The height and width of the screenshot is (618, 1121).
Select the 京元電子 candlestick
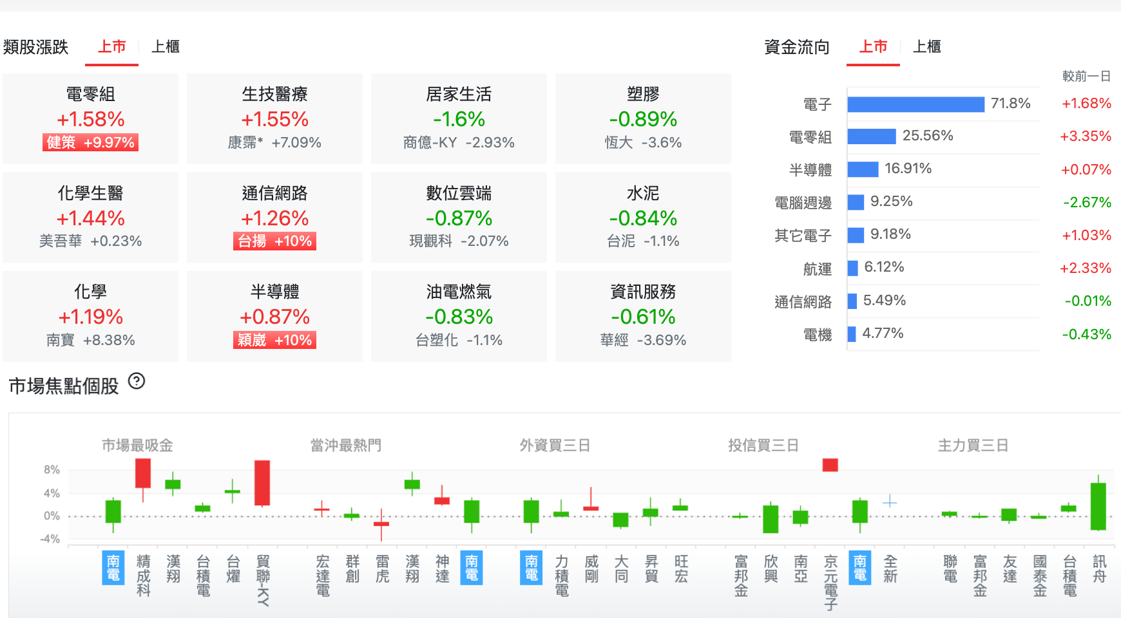tap(830, 465)
